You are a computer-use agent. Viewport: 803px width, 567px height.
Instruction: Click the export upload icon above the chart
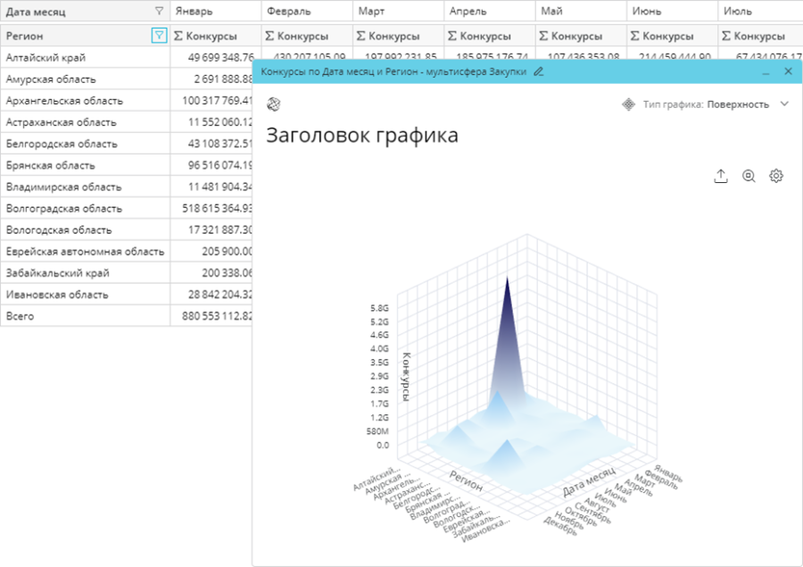click(x=721, y=177)
